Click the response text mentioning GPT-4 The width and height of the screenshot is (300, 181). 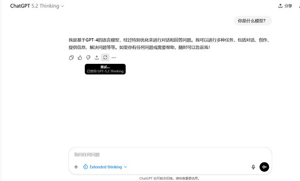pos(169,44)
